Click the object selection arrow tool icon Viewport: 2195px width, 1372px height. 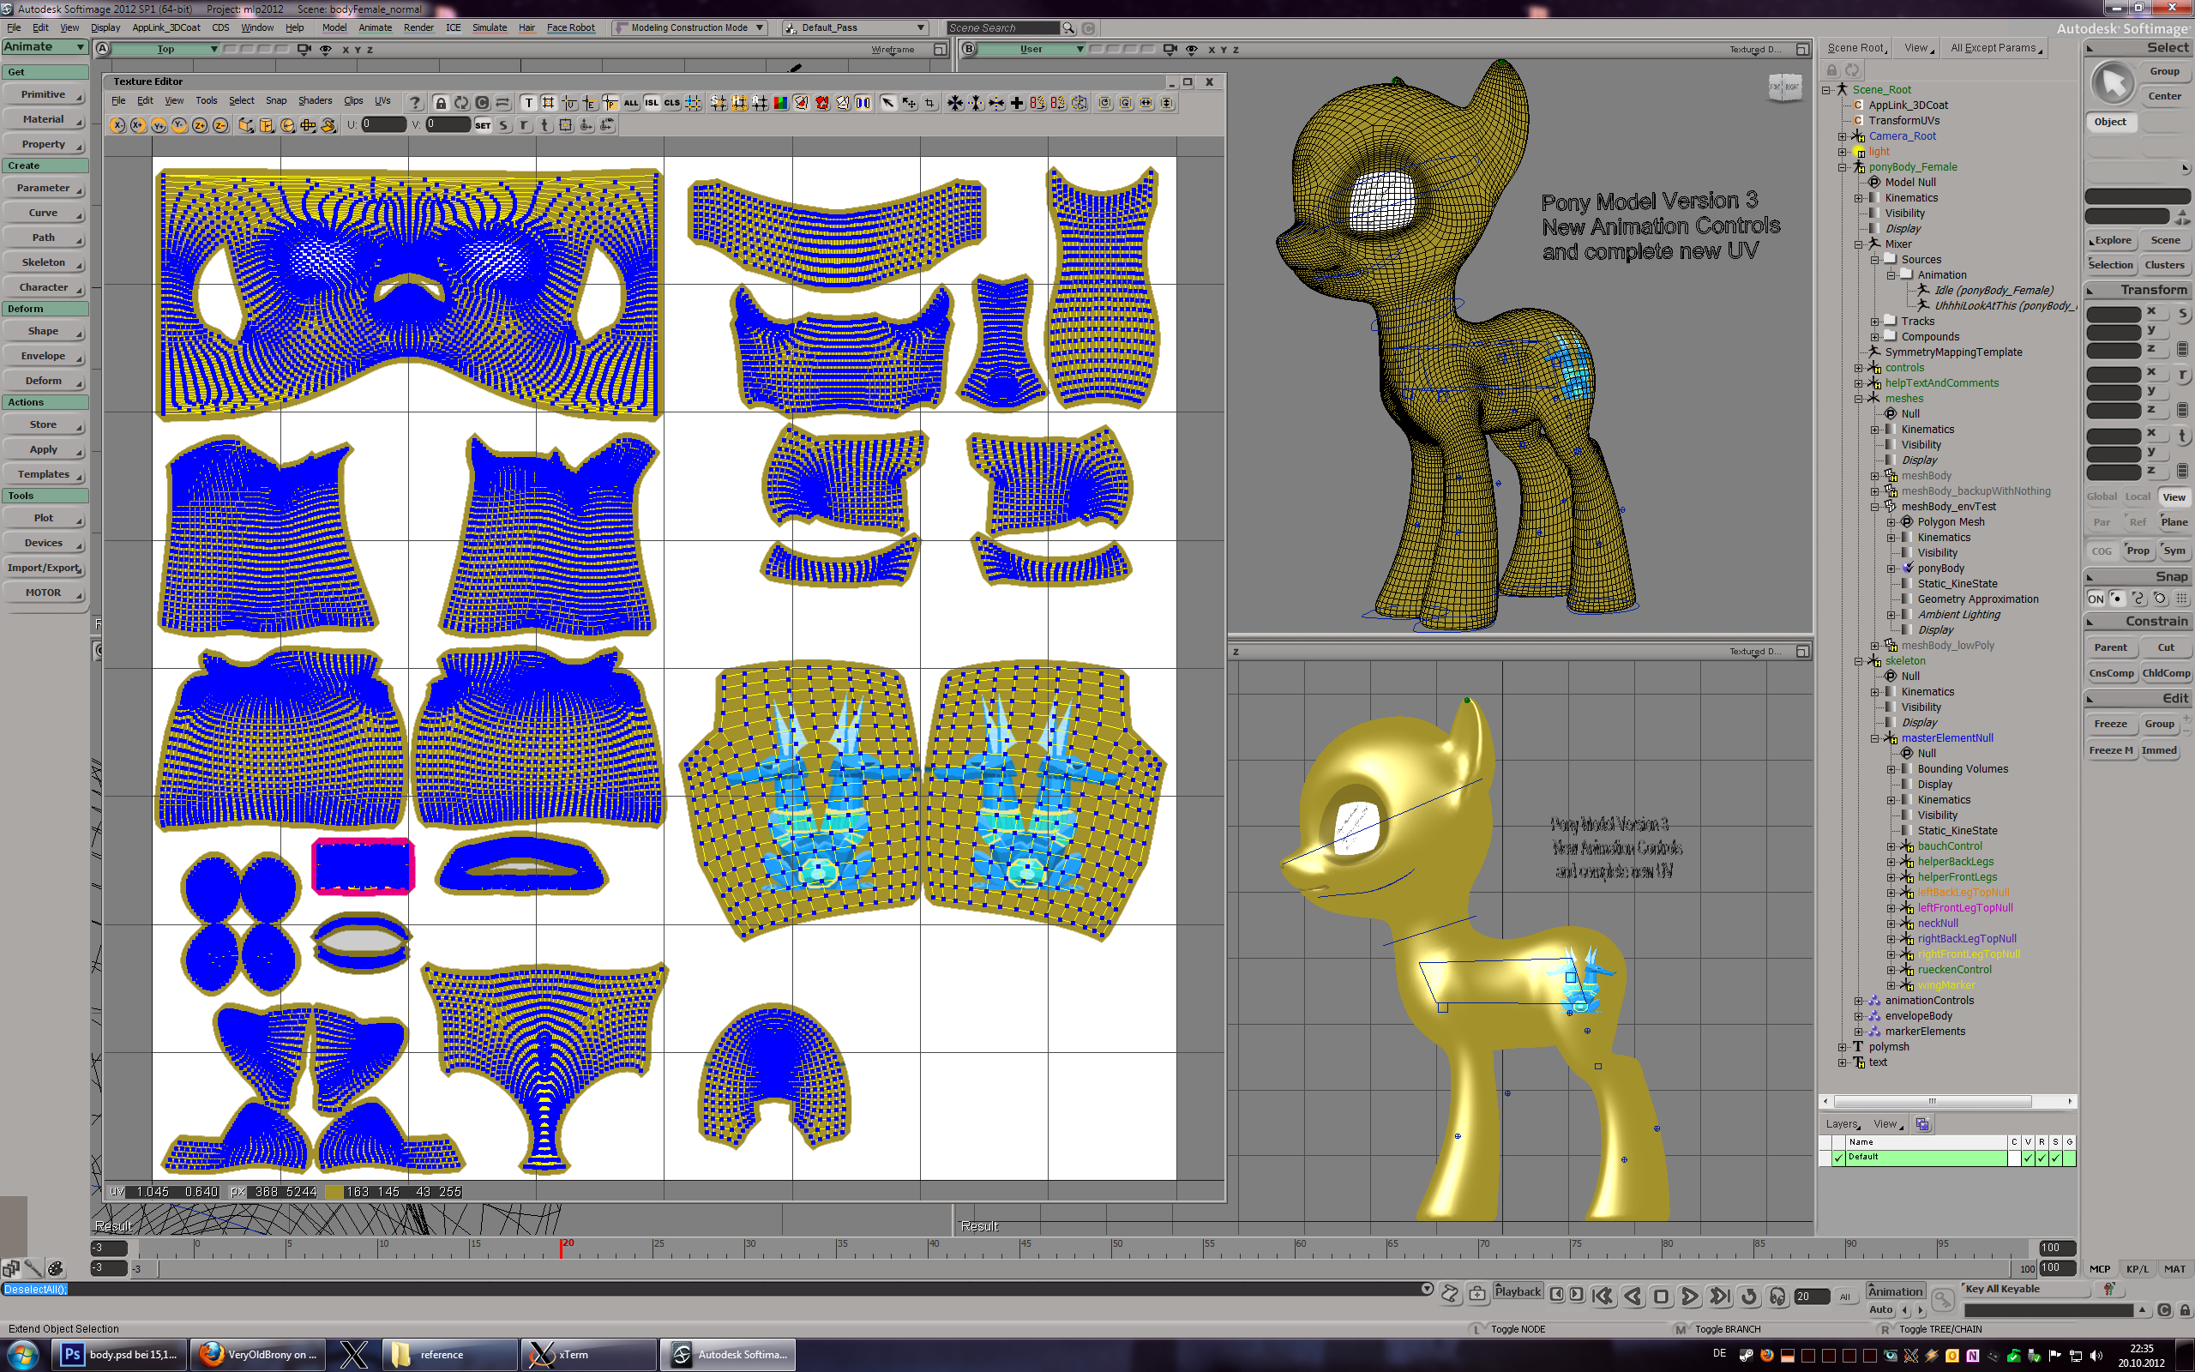click(x=2113, y=83)
